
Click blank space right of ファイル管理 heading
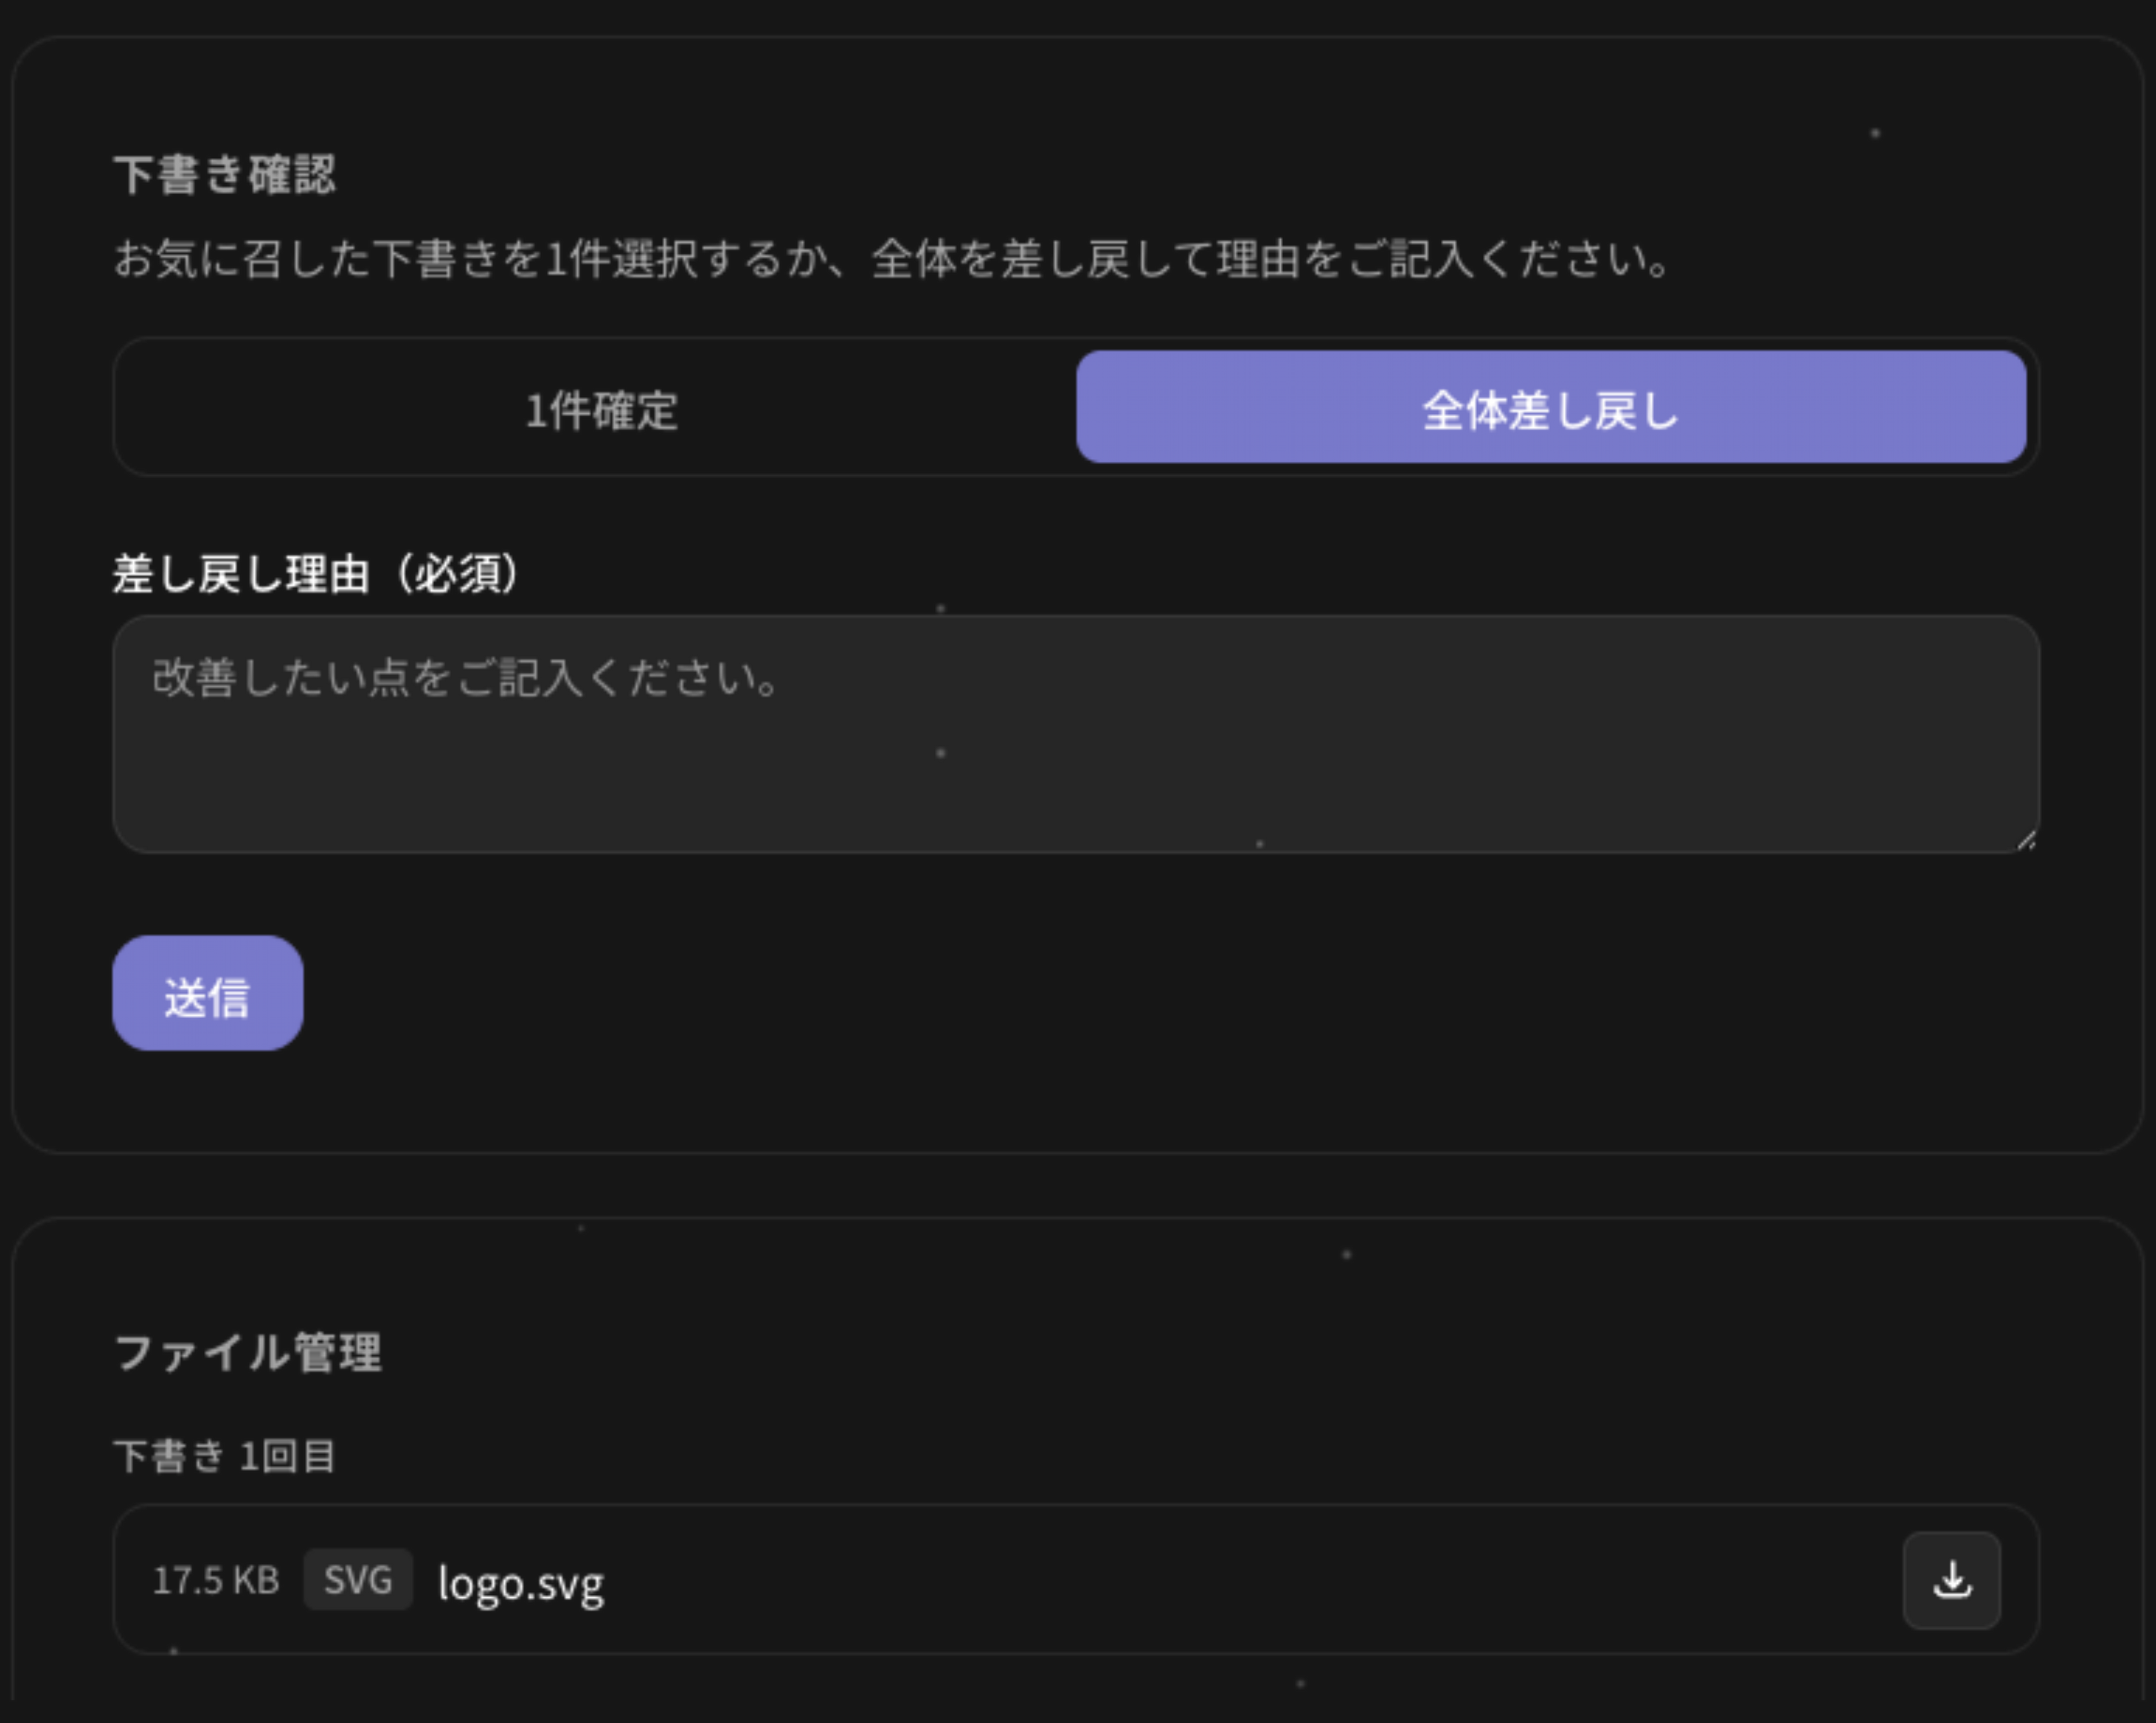[x=1200, y=1352]
